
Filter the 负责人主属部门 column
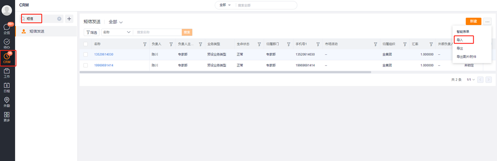coord(200,44)
